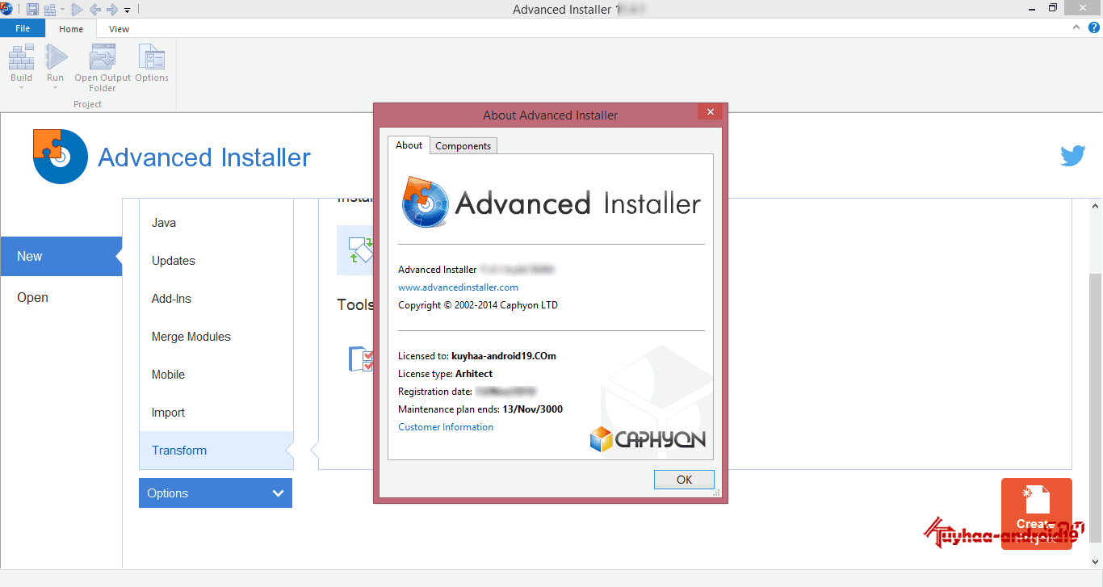This screenshot has height=587, width=1103.
Task: Click the Forward arrow in quick access toolbar
Action: [112, 10]
